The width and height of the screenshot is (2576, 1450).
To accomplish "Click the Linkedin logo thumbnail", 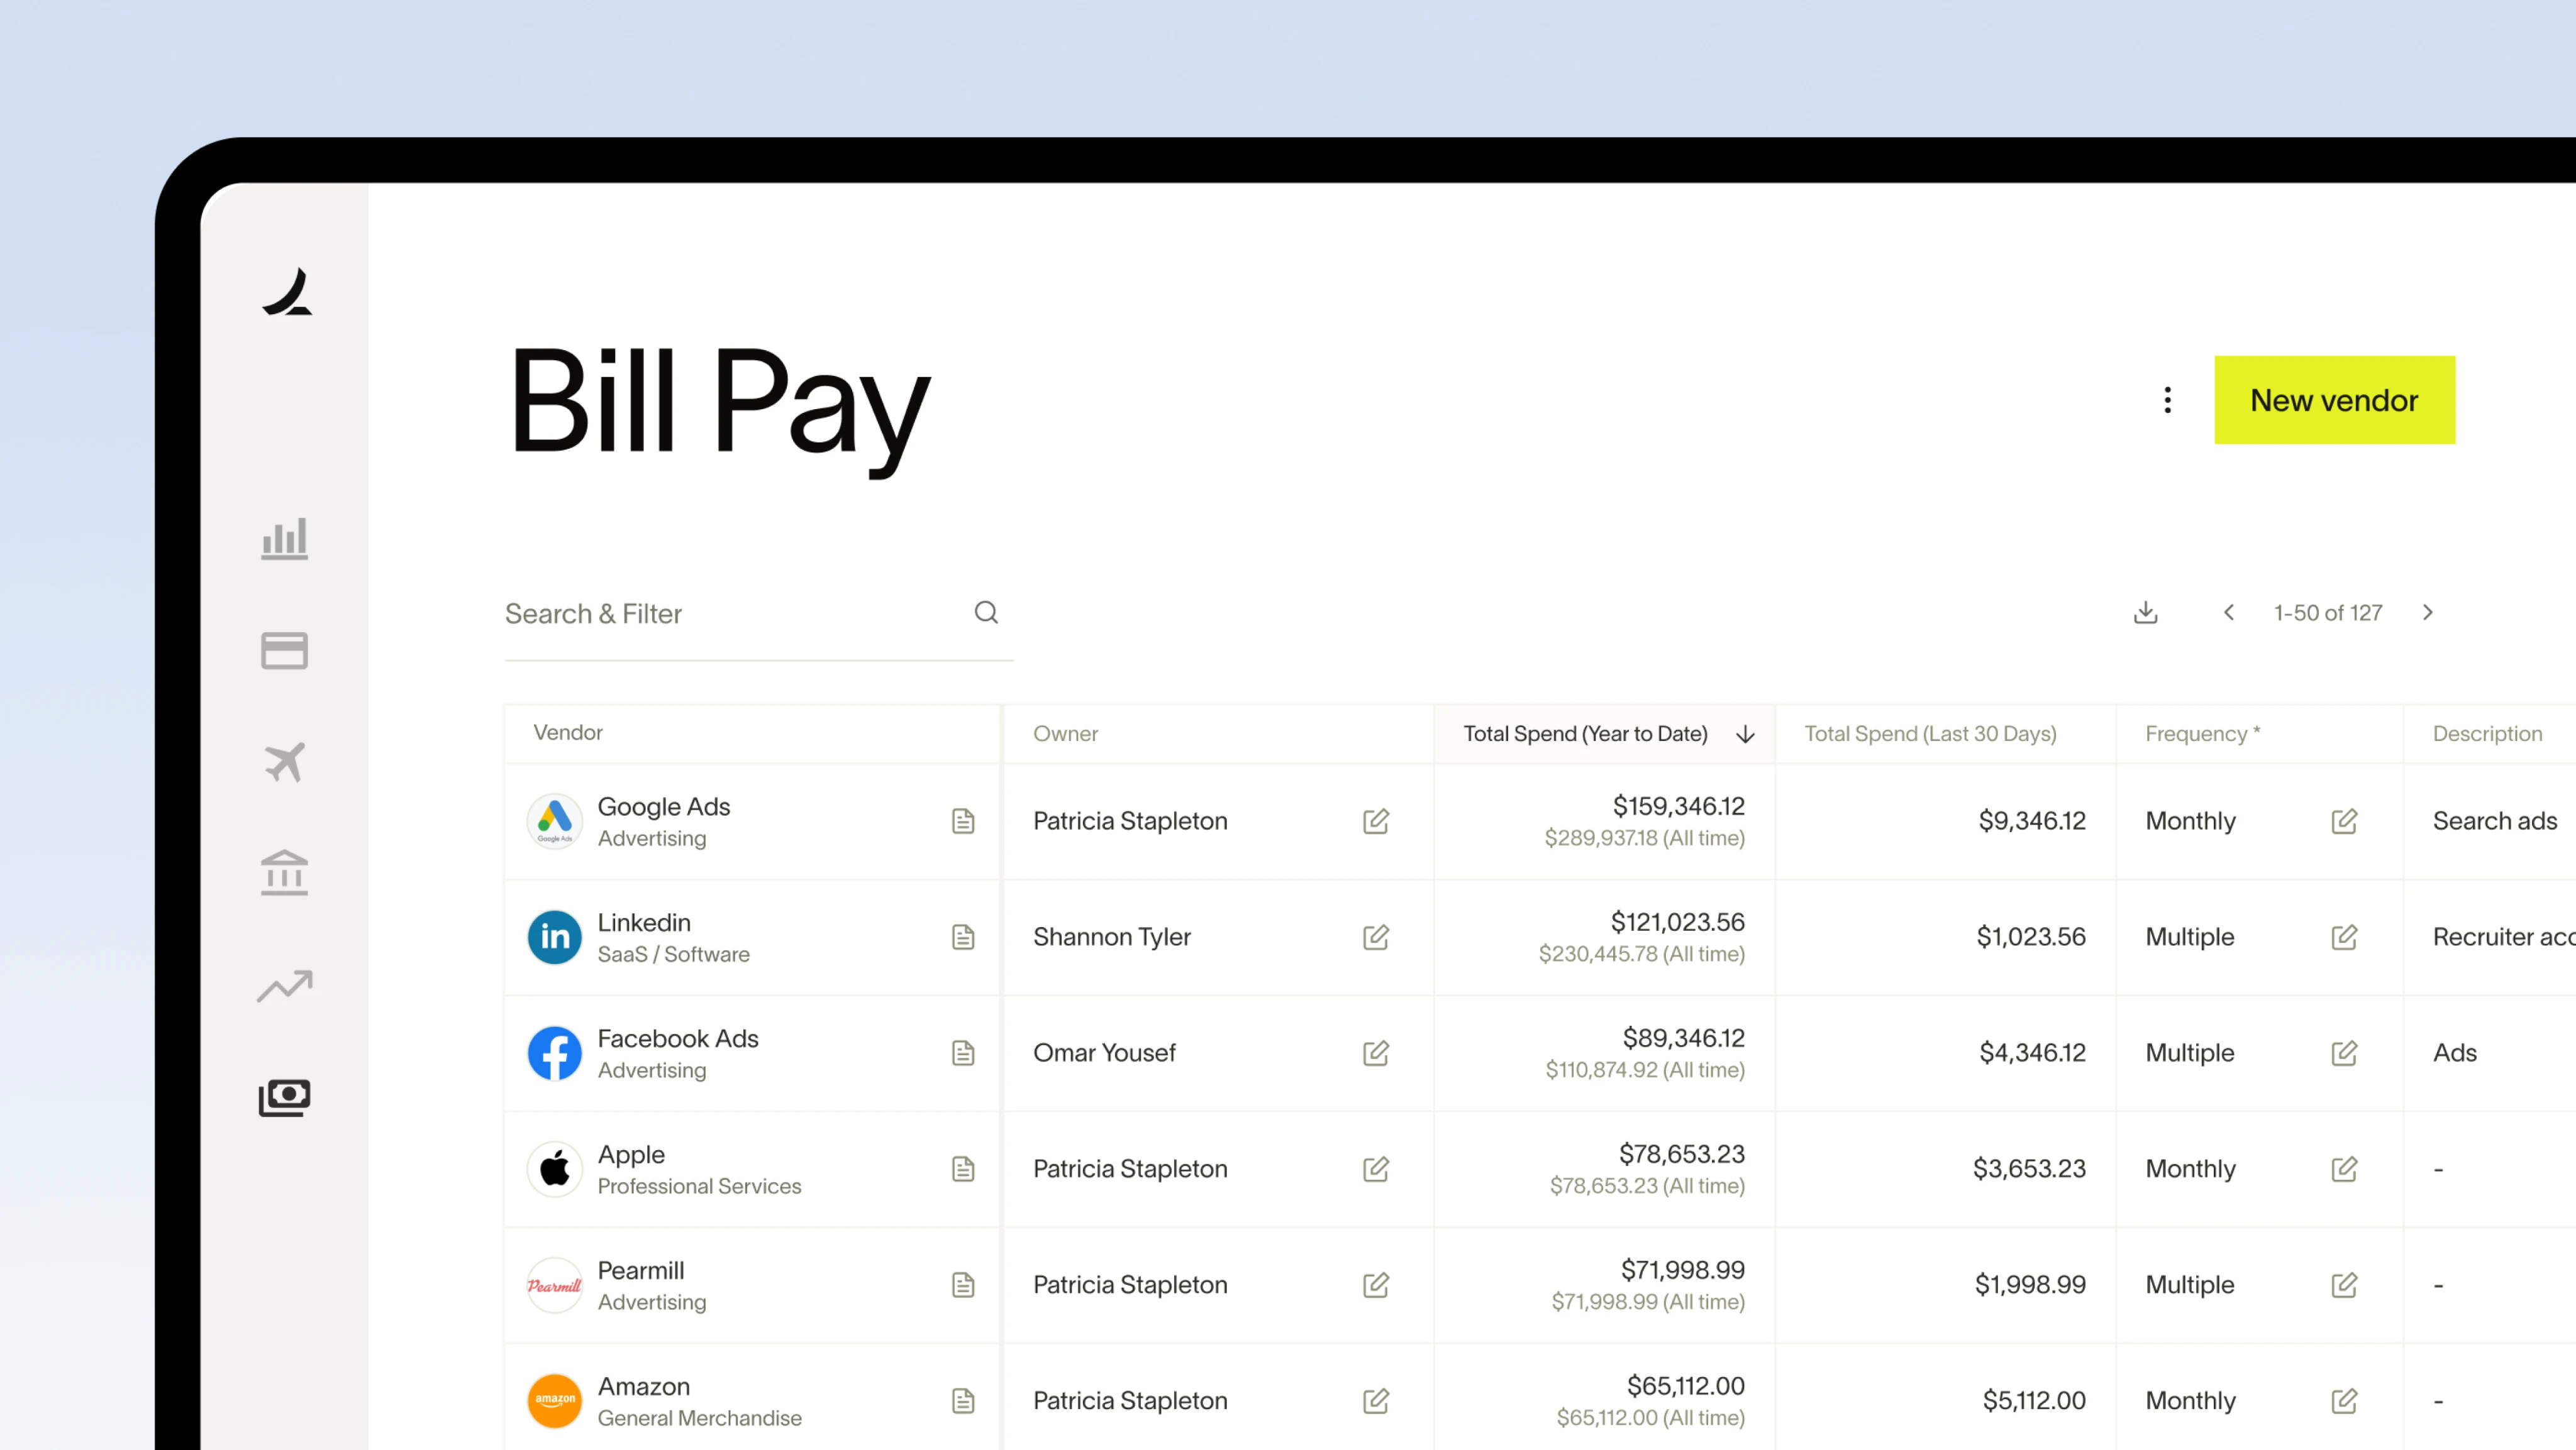I will (x=554, y=937).
